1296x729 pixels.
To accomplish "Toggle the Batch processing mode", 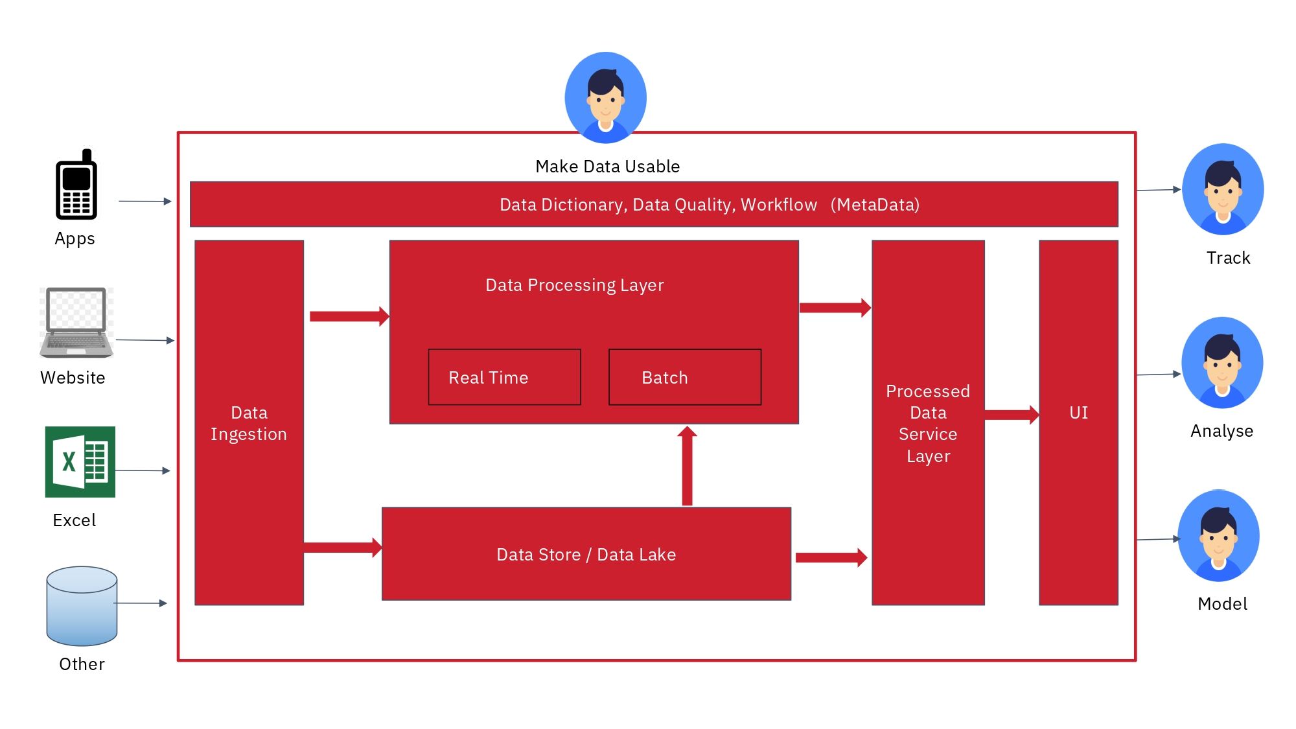I will pyautogui.click(x=684, y=376).
